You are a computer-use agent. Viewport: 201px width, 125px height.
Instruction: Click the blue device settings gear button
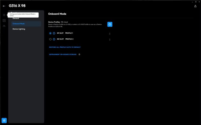click(x=4, y=121)
